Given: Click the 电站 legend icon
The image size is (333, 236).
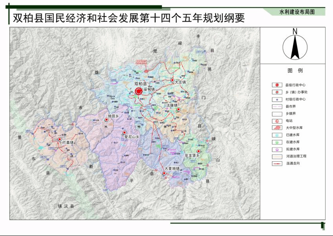Looking at the screenshot, I should coord(277,121).
